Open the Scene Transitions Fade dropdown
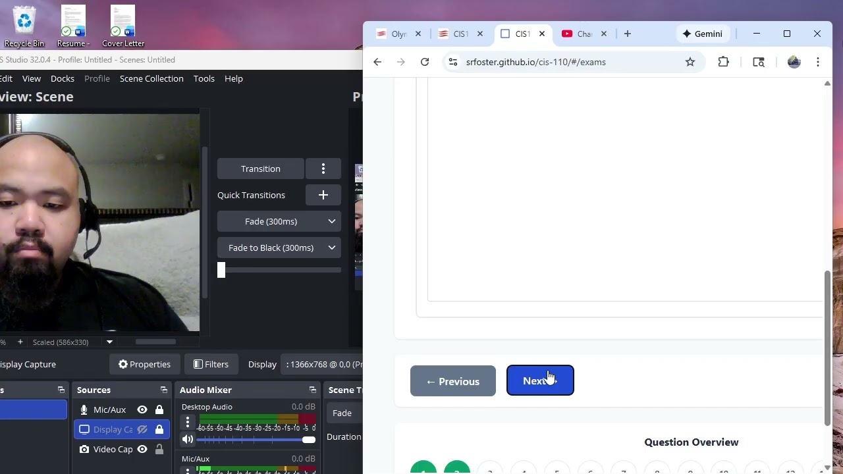This screenshot has width=843, height=474. pyautogui.click(x=344, y=413)
